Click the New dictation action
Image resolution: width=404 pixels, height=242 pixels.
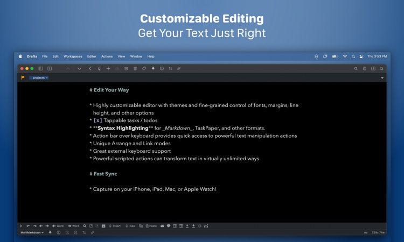tap(131, 226)
